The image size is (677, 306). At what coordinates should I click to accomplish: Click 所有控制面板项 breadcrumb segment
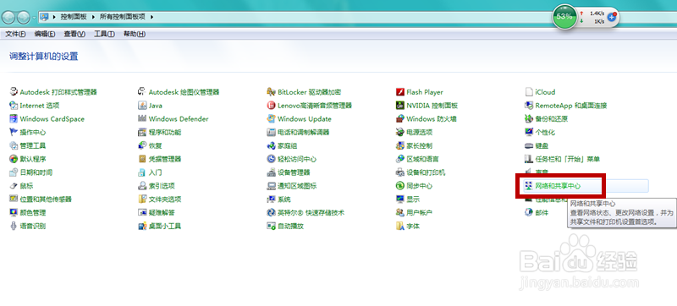point(123,17)
